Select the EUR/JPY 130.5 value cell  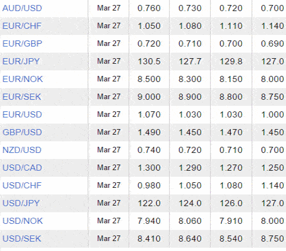click(x=149, y=62)
